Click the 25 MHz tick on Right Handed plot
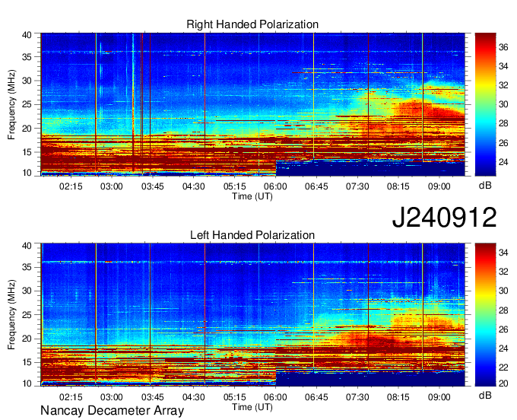This screenshot has height=420, width=517. (x=27, y=104)
